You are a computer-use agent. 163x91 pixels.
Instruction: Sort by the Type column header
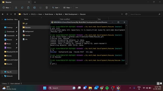coord(82,19)
